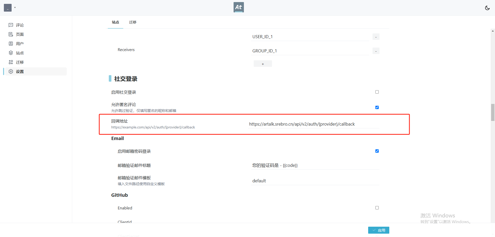Image resolution: width=495 pixels, height=237 pixels.
Task: Remove the USER_ID_1 receiver
Action: pyautogui.click(x=376, y=37)
